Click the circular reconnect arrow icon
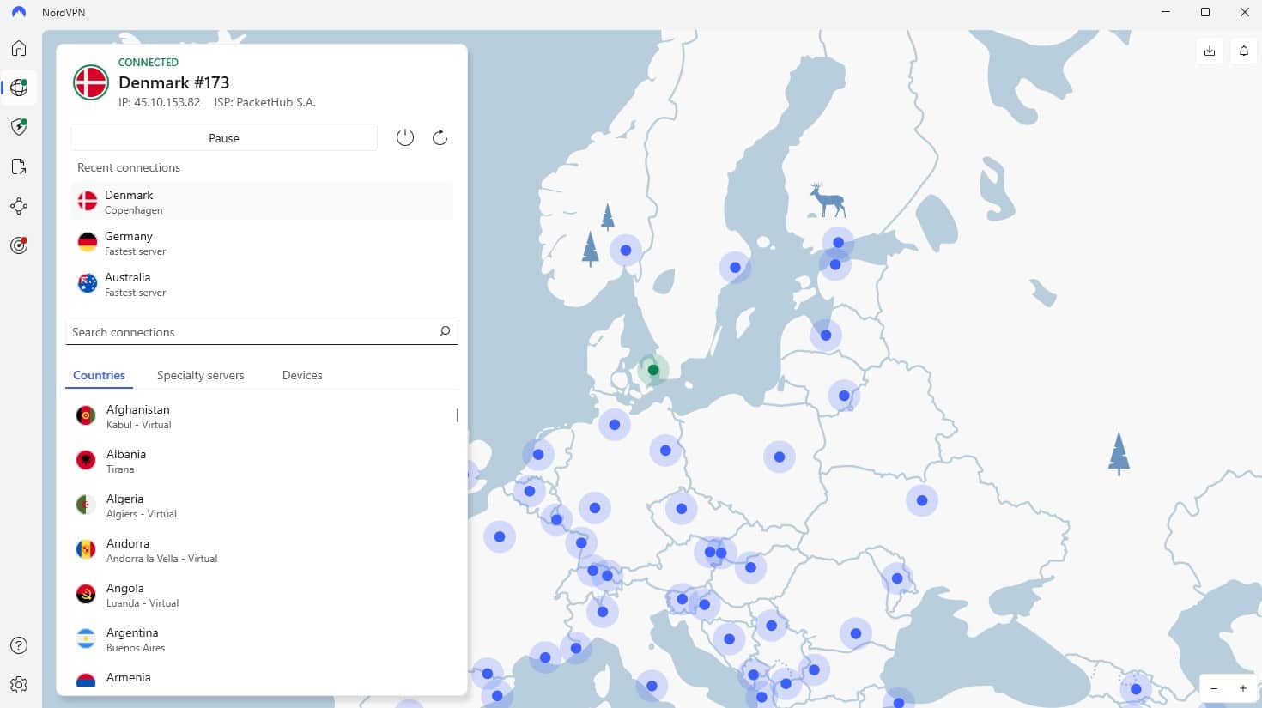This screenshot has height=708, width=1262. pos(440,137)
